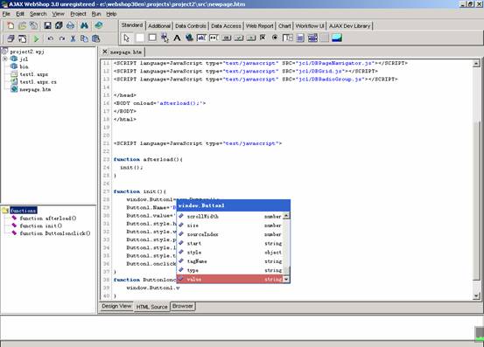Viewport: 484px width, 347px height.
Task: Select the functions folder node
Action: pyautogui.click(x=24, y=211)
